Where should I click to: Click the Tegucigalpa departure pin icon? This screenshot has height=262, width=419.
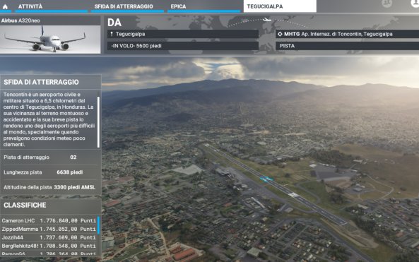tap(112, 34)
